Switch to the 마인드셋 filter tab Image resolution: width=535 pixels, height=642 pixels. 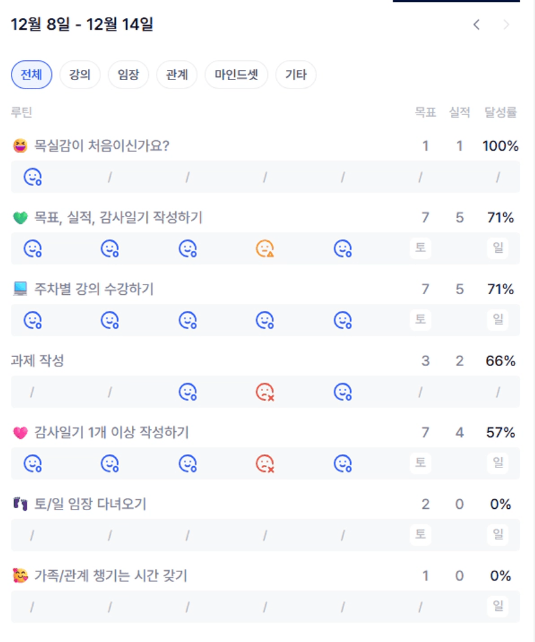[236, 75]
